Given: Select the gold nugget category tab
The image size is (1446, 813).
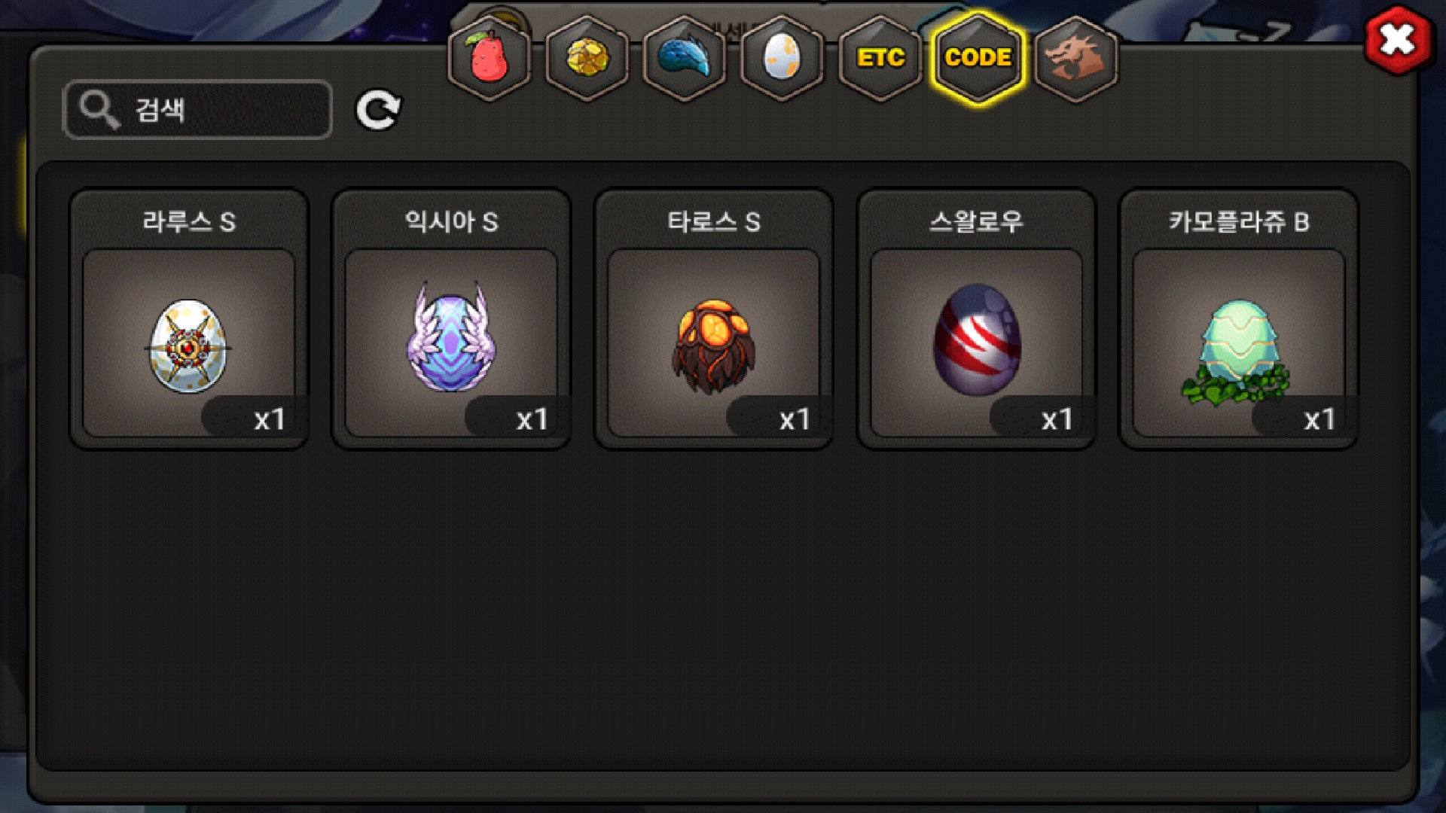Looking at the screenshot, I should point(587,58).
